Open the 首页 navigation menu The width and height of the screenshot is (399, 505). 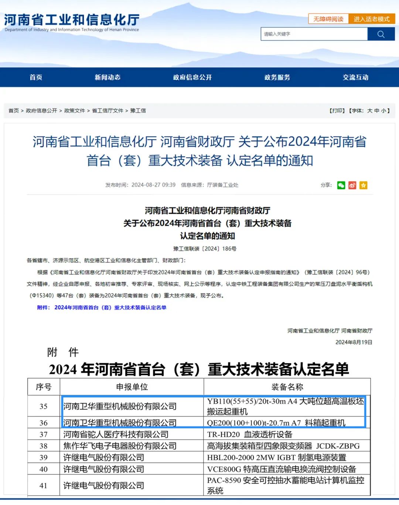click(x=36, y=77)
